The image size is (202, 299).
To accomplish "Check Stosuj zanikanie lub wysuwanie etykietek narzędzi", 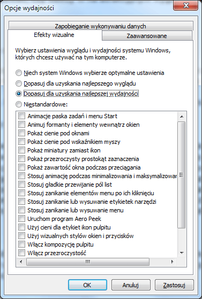I will point(21,202).
